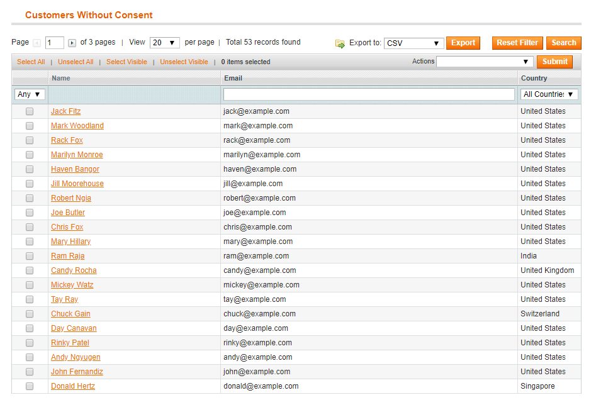
Task: Click the previous page arrow icon
Action: (x=36, y=42)
